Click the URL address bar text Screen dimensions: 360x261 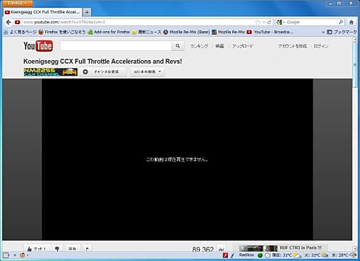64,22
